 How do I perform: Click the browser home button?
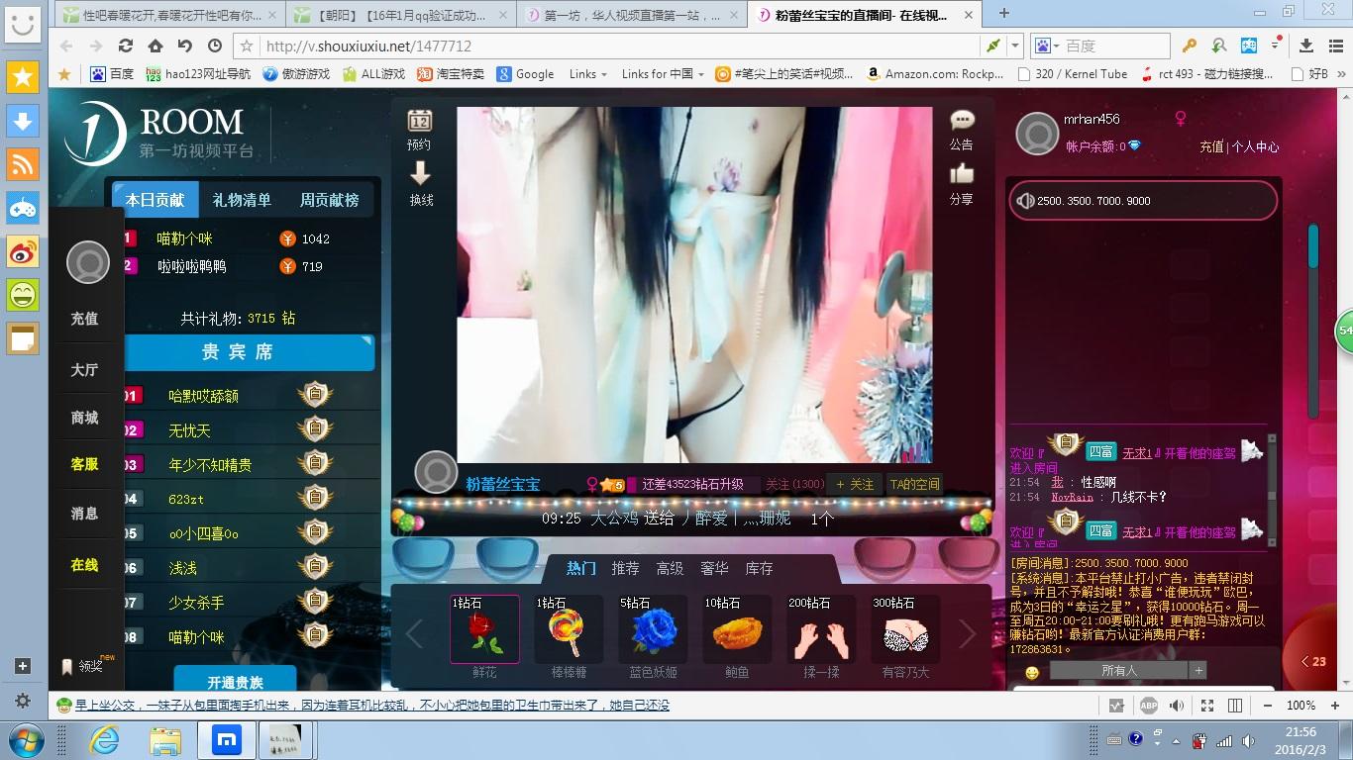pos(156,46)
